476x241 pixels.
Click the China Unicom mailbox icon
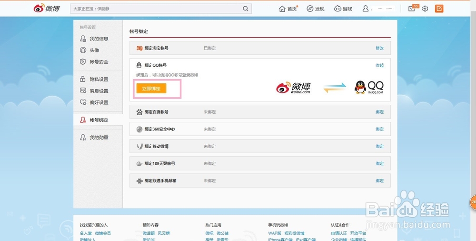pos(139,181)
